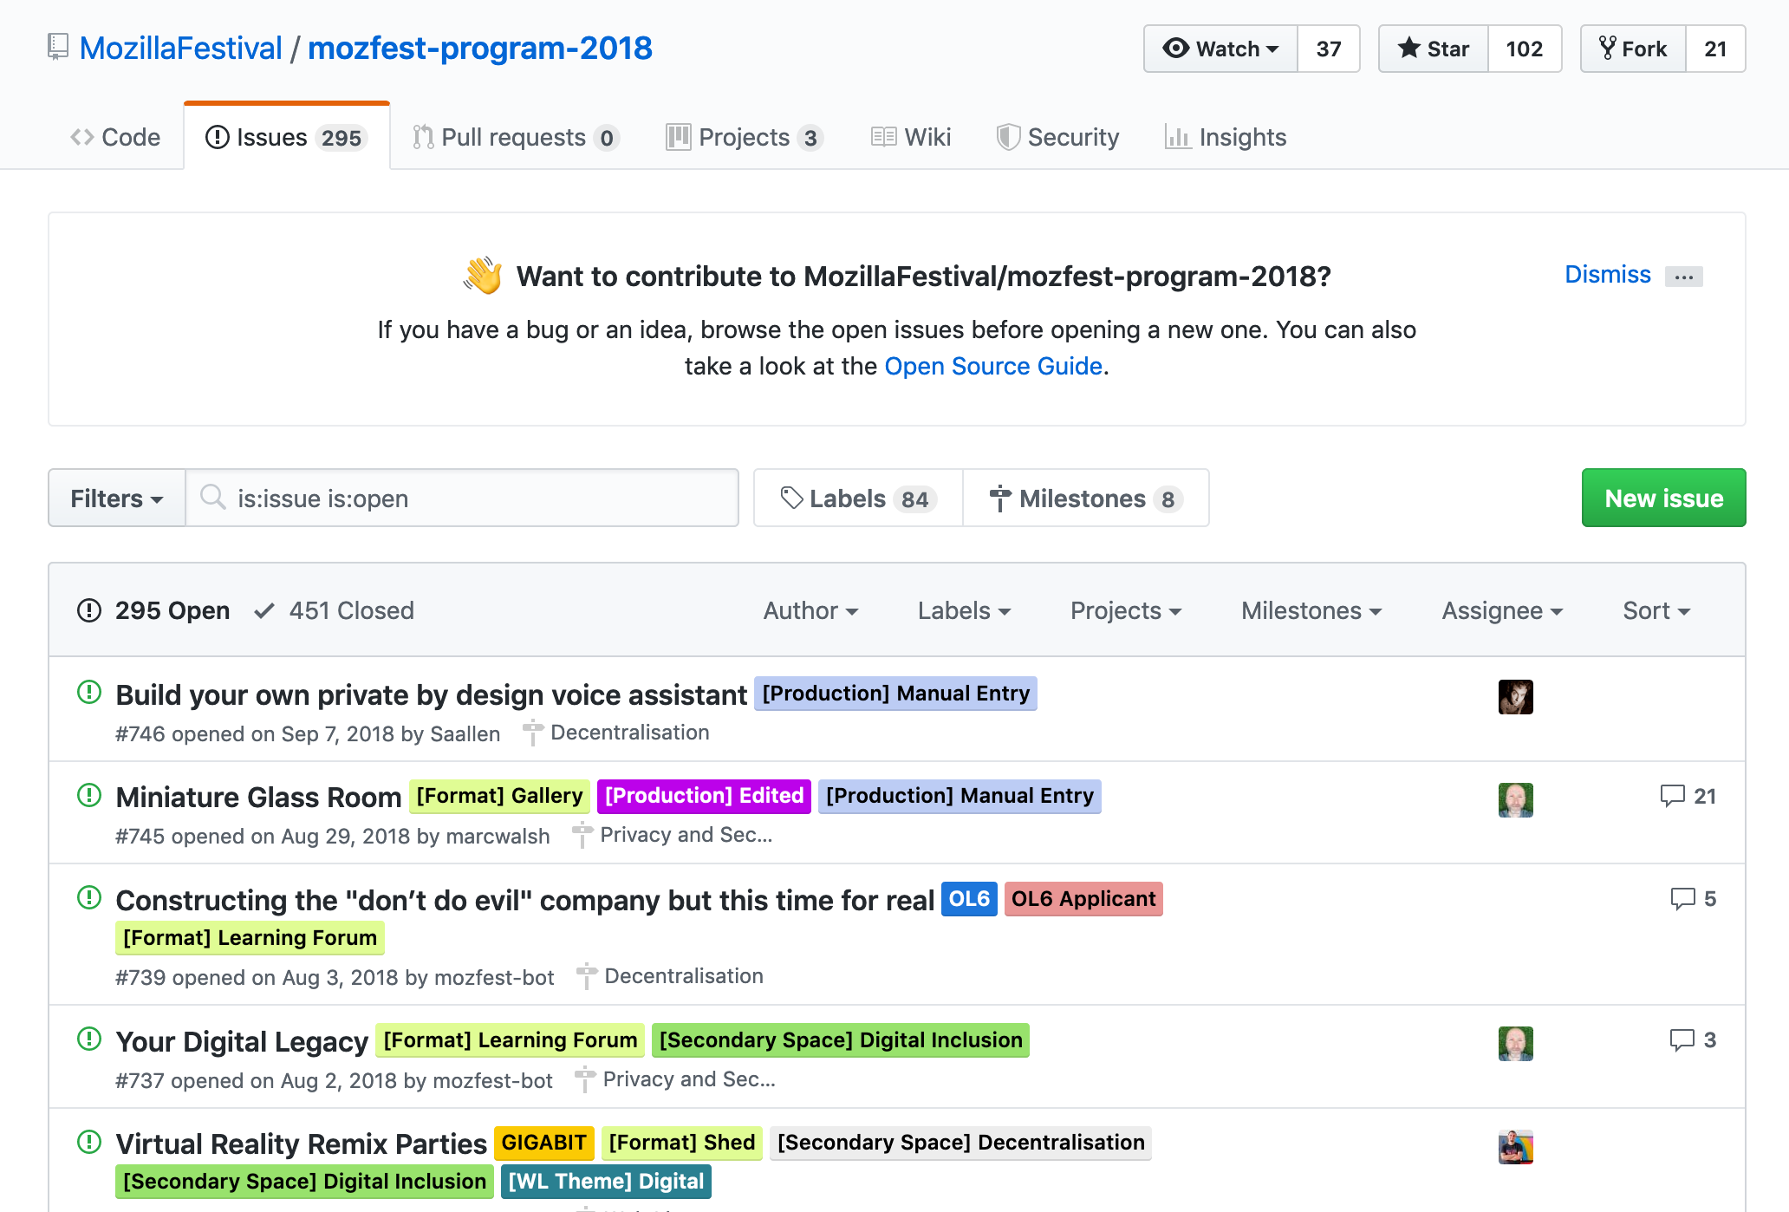Click the assignee avatar on issue #745

(1516, 800)
